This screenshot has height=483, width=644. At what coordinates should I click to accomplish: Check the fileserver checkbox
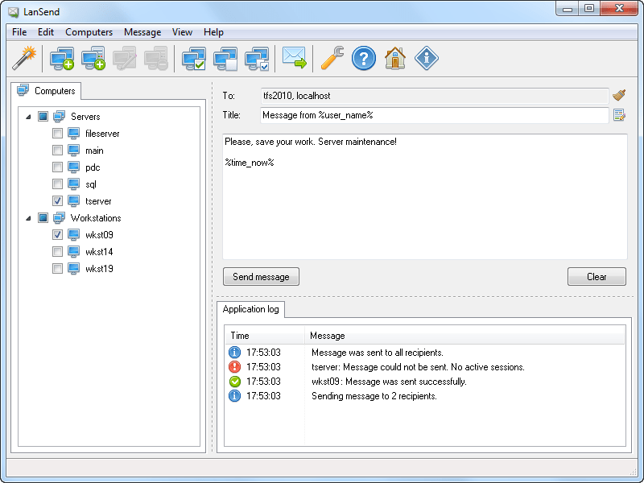point(57,134)
